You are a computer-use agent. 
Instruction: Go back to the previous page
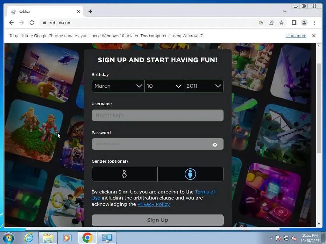pos(11,23)
